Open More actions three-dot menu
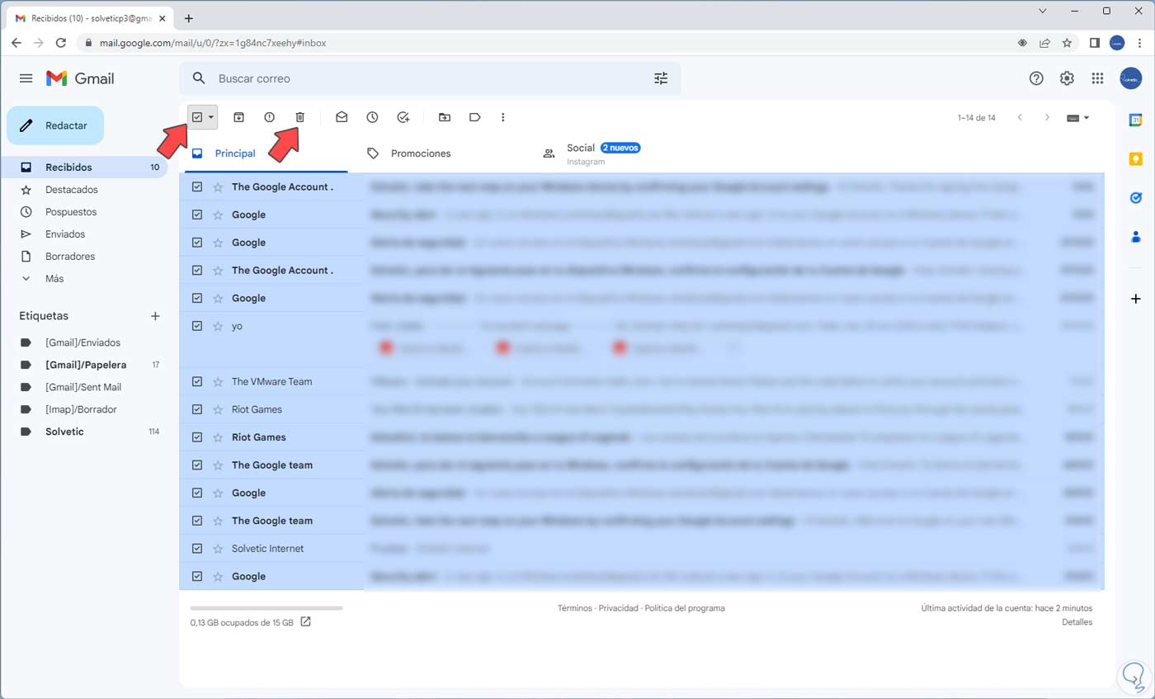The image size is (1155, 699). tap(503, 117)
